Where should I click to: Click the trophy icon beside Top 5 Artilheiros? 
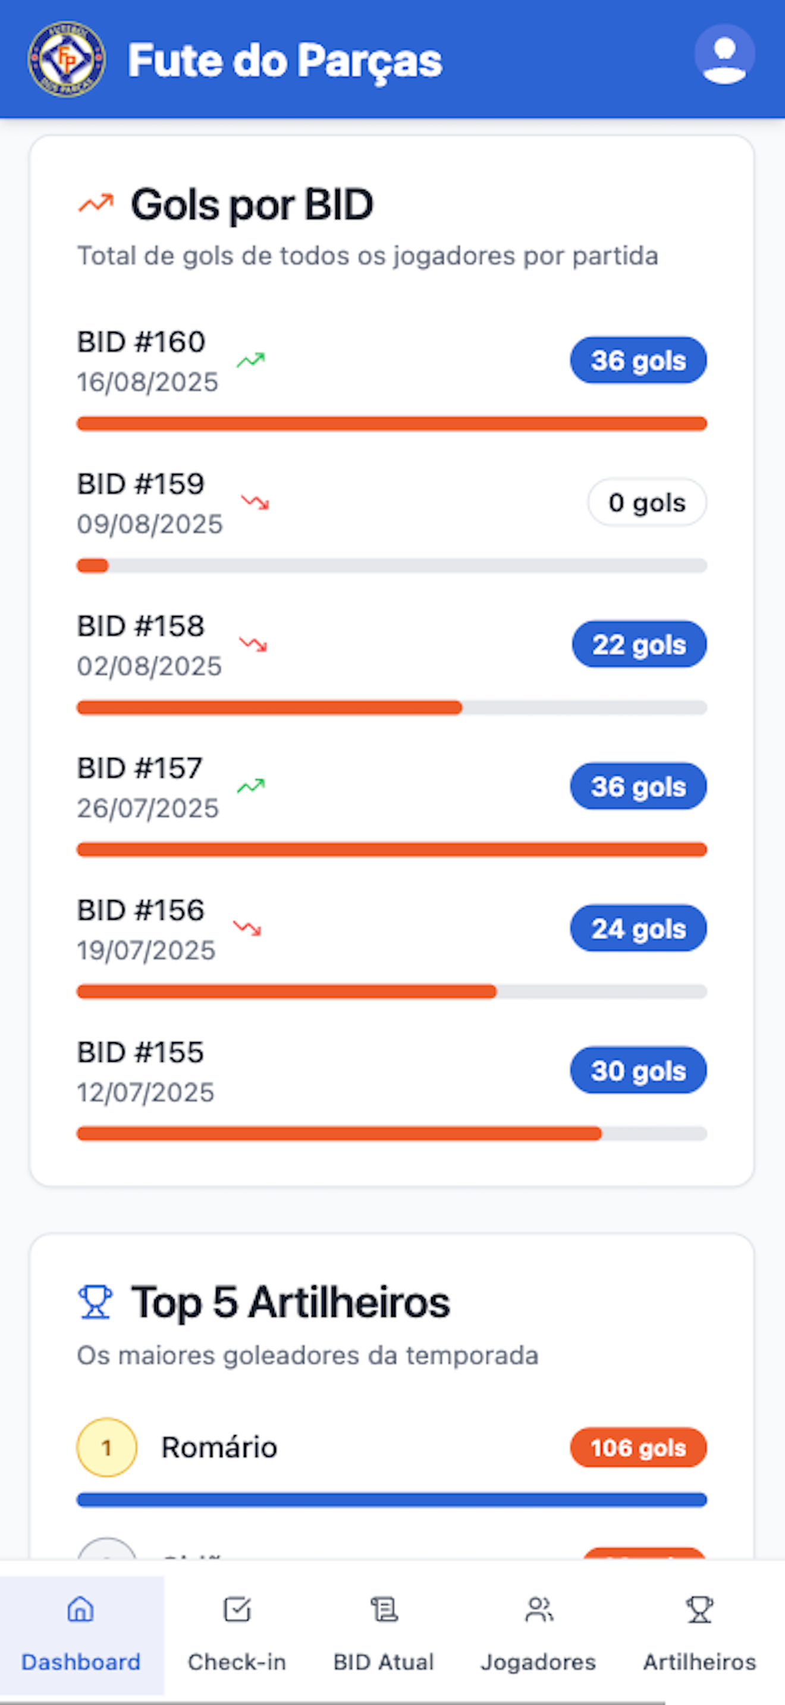[95, 1301]
